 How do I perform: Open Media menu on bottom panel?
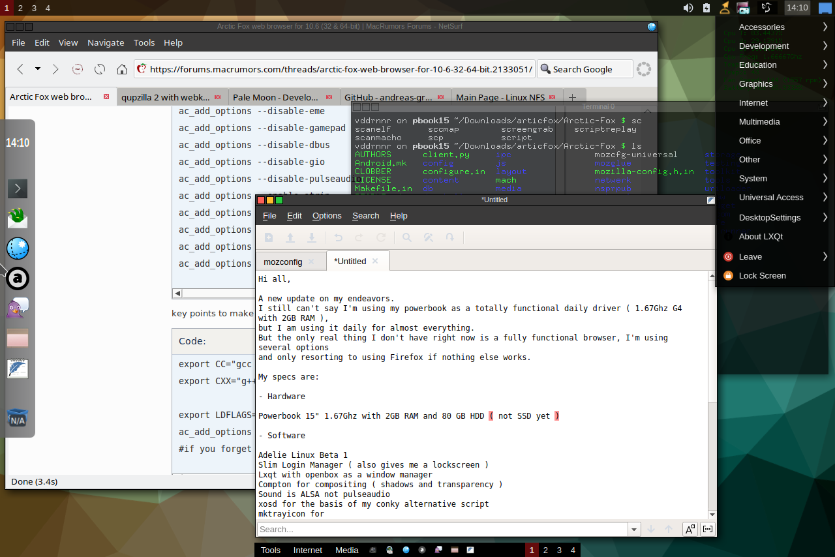[x=347, y=550]
